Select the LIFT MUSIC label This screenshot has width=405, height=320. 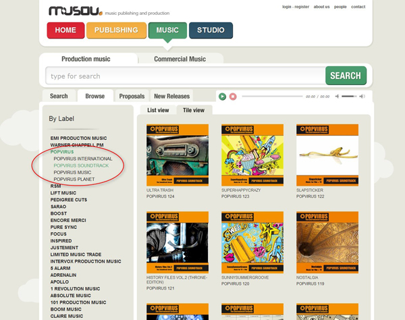[x=63, y=193]
